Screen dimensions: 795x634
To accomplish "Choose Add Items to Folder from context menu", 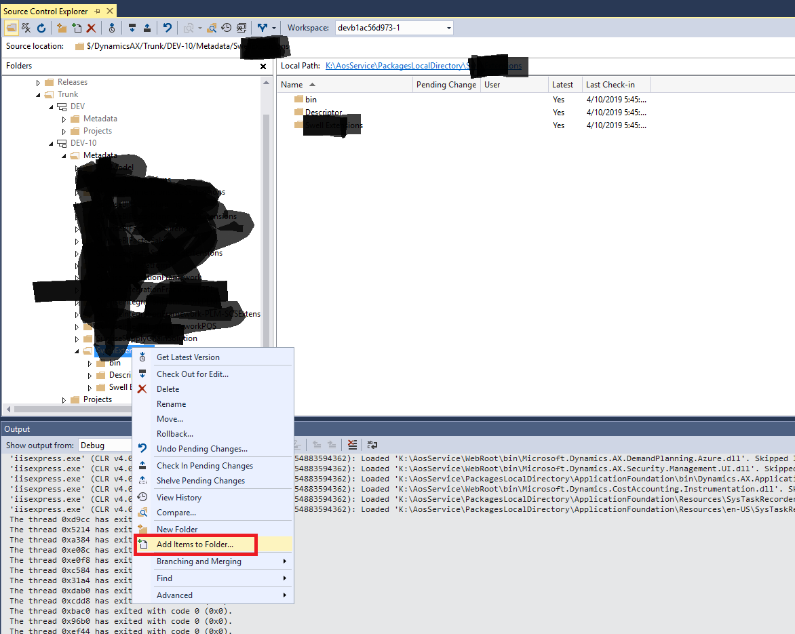I will coord(195,544).
